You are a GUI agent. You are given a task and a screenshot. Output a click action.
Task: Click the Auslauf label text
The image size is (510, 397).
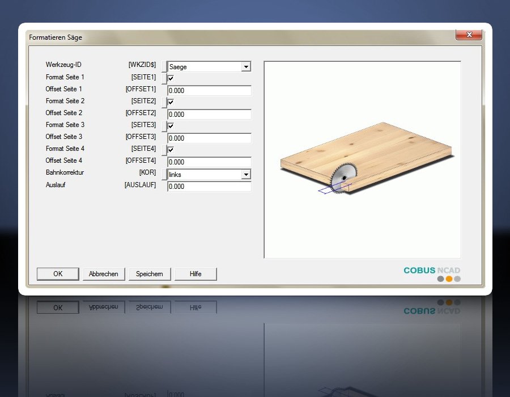click(56, 184)
